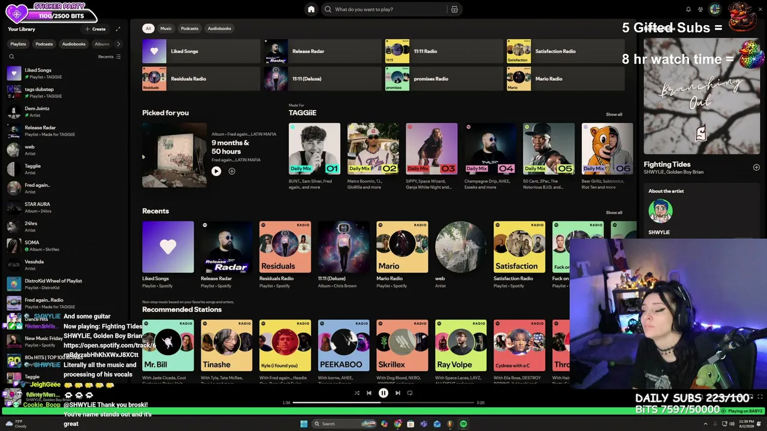The image size is (767, 431).
Task: Open the Skrillex radio station
Action: point(402,345)
